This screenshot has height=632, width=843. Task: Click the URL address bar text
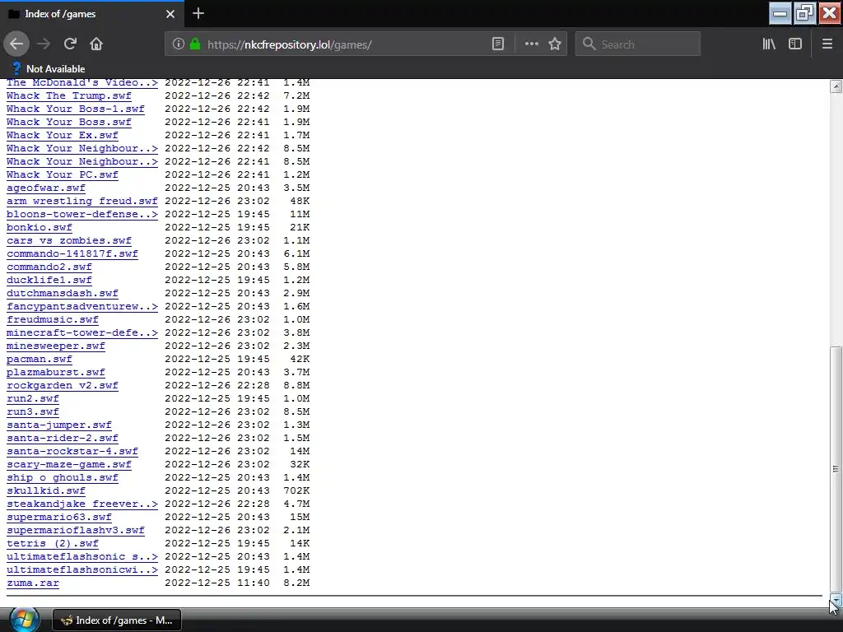click(x=289, y=44)
